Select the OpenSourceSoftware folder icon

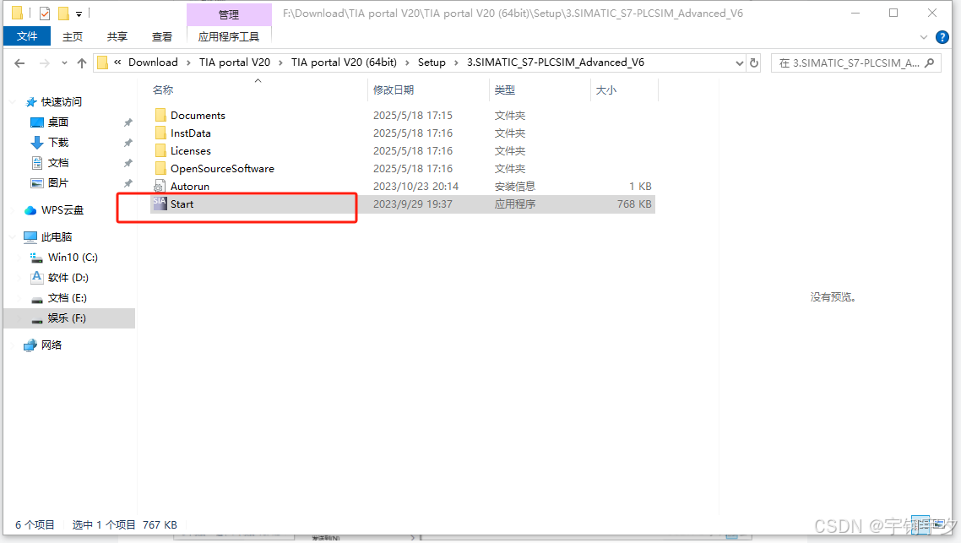pyautogui.click(x=160, y=169)
